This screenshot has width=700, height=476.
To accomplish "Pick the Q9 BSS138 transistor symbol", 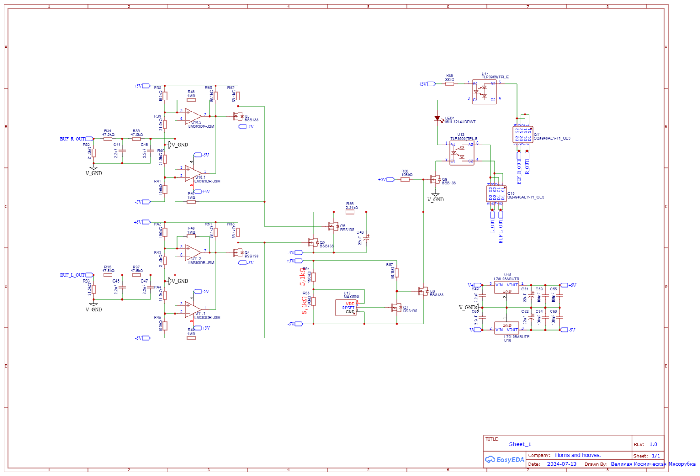I will tap(435, 179).
